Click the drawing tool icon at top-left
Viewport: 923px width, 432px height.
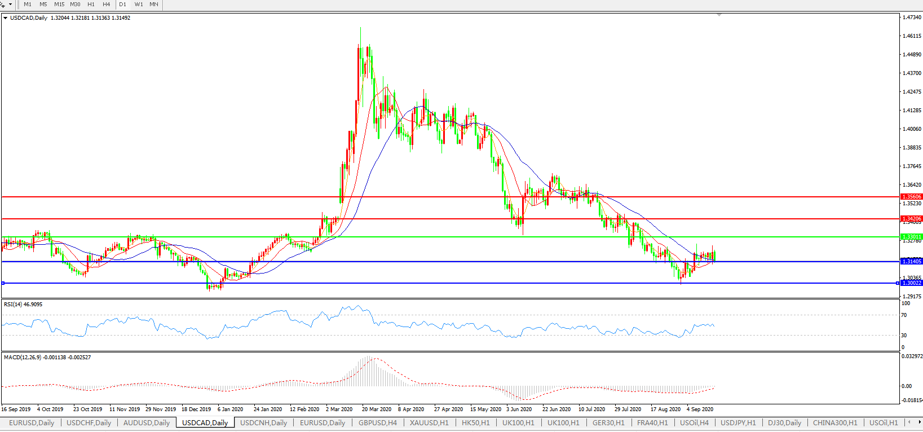pyautogui.click(x=3, y=5)
